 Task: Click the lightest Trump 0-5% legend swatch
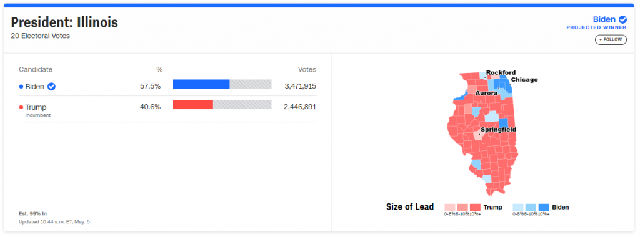(449, 207)
